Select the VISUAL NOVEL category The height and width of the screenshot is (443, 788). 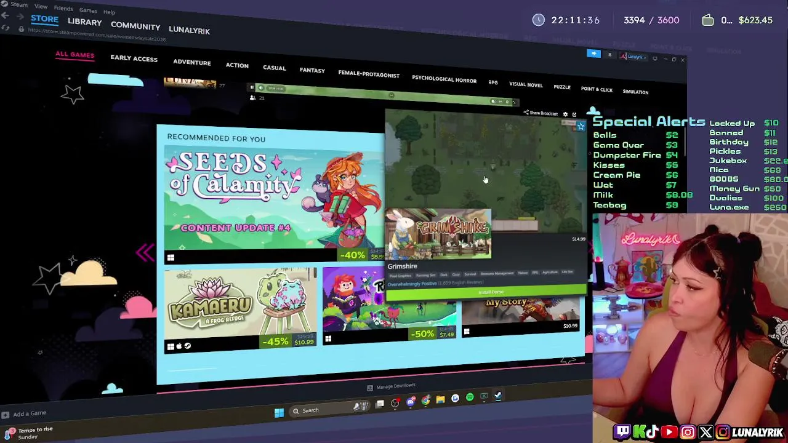[x=526, y=84]
